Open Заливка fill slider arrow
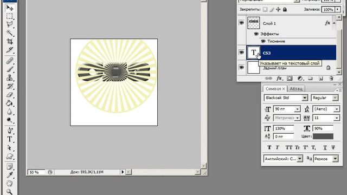347x195 pixels. click(x=338, y=9)
